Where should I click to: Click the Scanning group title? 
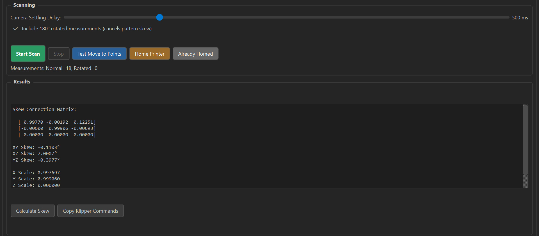pos(24,5)
